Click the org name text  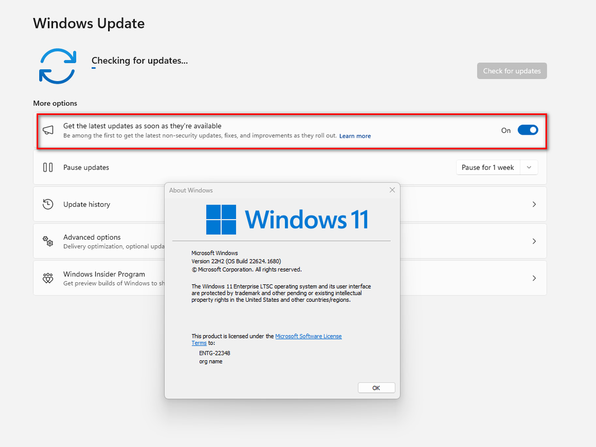[x=210, y=362]
